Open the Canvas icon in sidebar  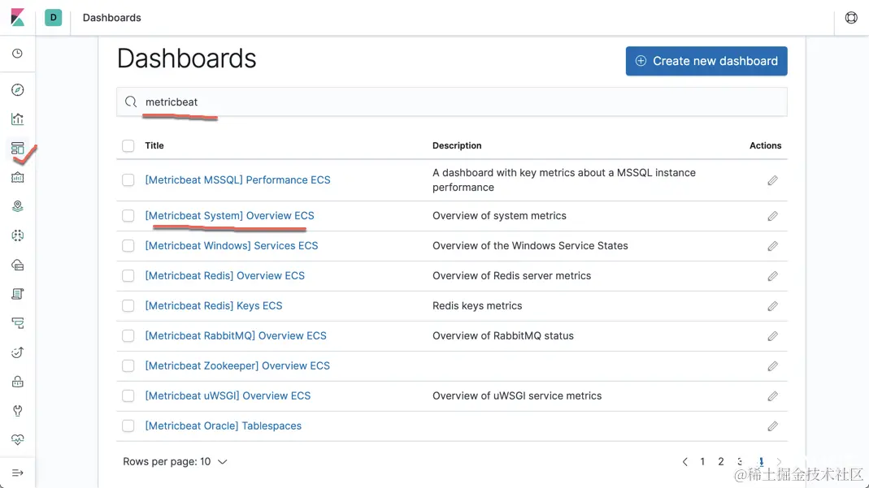click(x=17, y=177)
